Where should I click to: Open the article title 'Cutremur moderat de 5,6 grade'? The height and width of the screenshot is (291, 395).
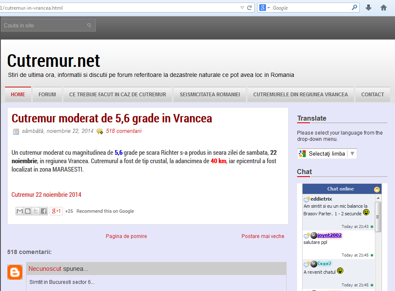112,118
